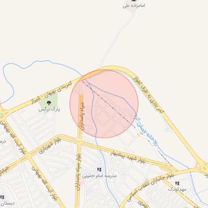The image size is (208, 208).
Task: Select the کمربندی بهبهان - شیراز road label
Action: click(x=52, y=92)
